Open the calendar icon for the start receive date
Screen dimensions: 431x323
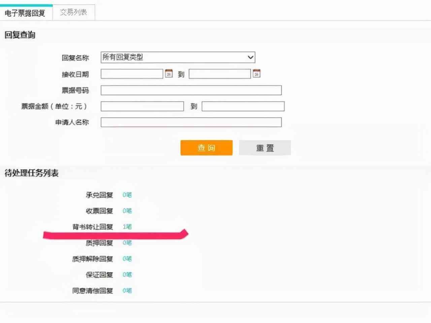click(x=169, y=73)
